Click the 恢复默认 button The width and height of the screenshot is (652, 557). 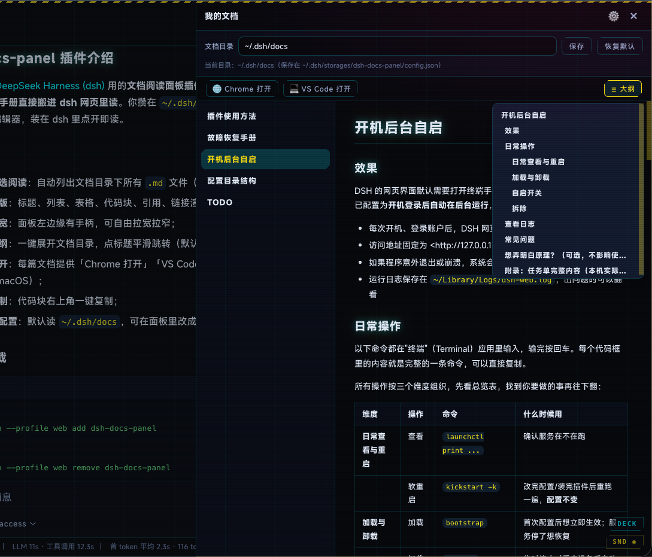619,46
